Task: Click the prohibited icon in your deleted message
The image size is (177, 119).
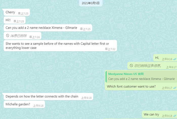Action: (x=131, y=65)
